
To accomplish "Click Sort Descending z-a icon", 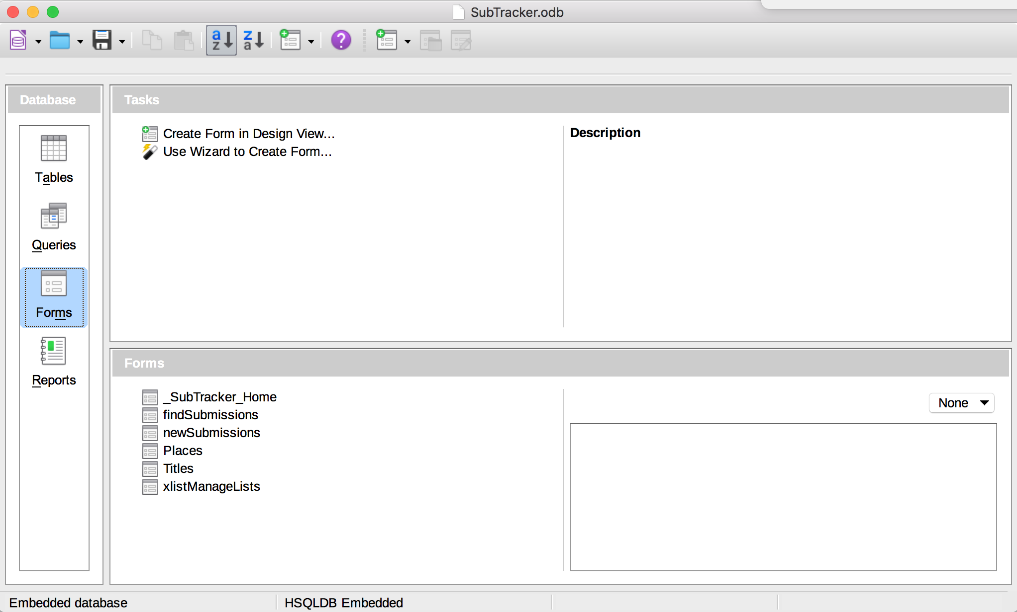I will pos(253,40).
